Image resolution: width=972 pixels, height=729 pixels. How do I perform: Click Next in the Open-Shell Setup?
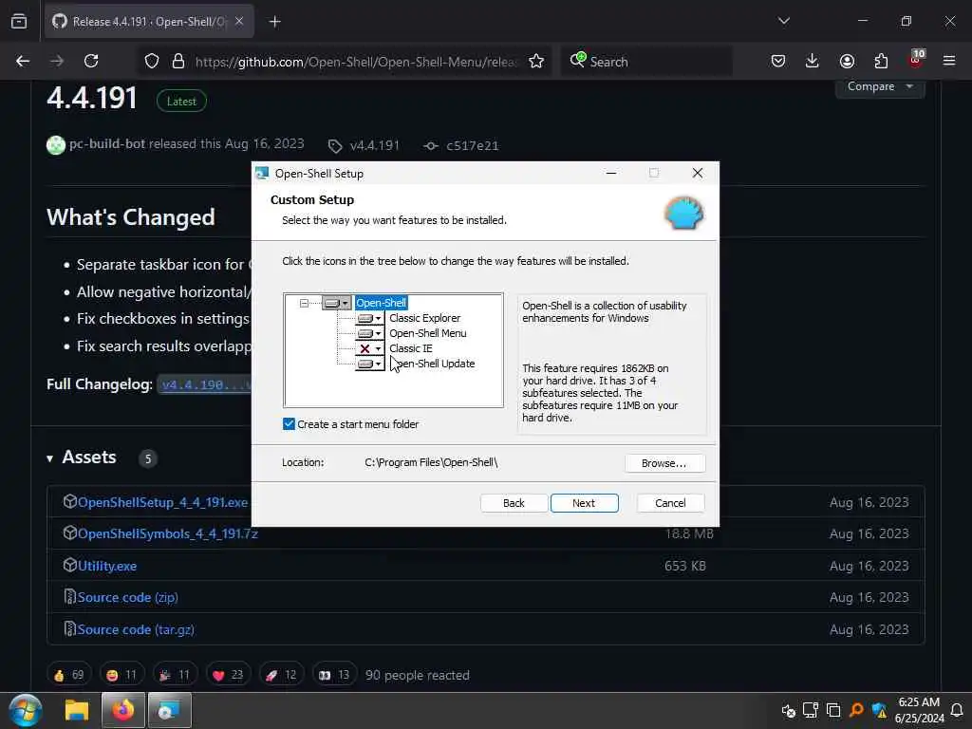584,503
